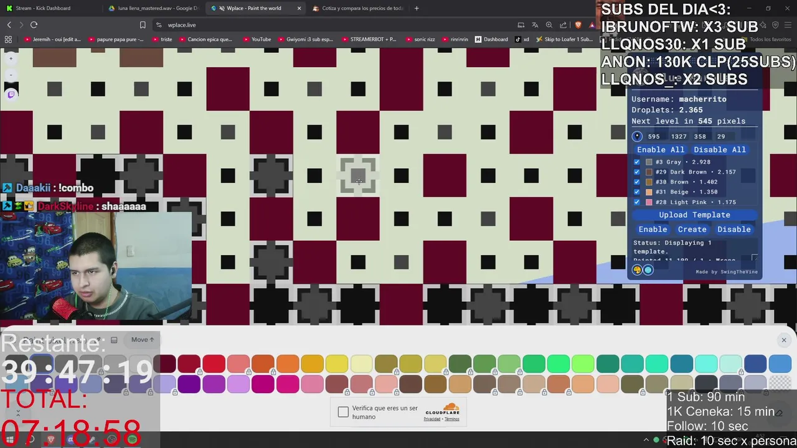Close the color palette panel
This screenshot has width=797, height=448.
(784, 340)
